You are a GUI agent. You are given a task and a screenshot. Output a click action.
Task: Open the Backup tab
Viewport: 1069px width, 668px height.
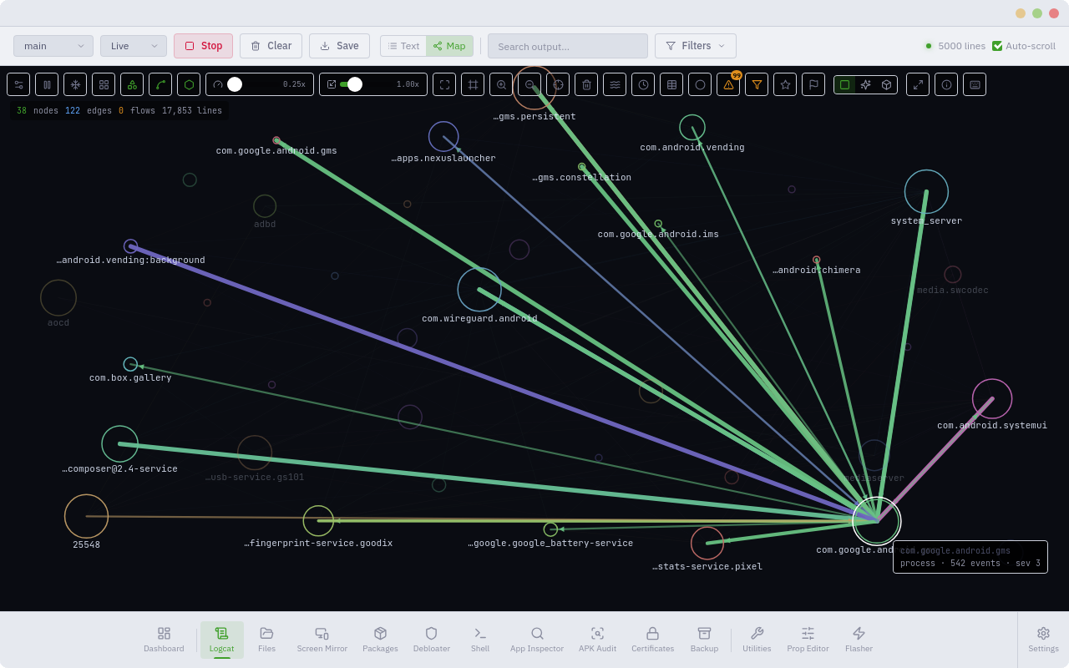[704, 640]
